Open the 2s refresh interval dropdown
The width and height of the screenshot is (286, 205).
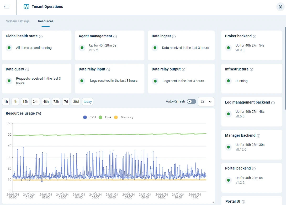206,101
